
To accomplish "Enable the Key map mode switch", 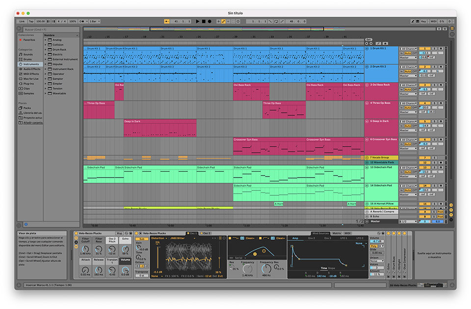I will pos(423,22).
